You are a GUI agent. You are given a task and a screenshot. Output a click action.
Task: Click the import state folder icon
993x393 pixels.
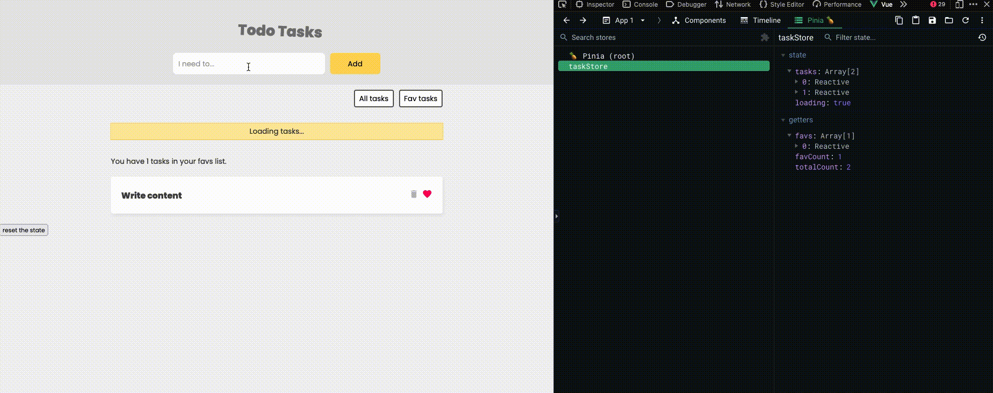coord(949,20)
